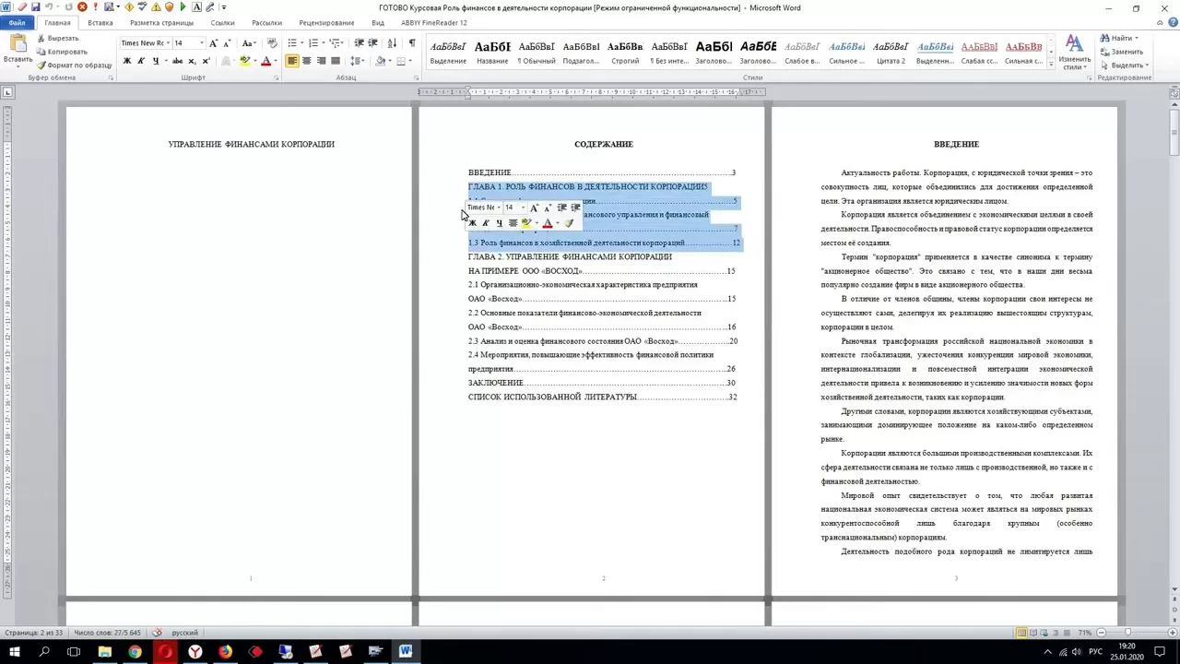Toggle bold (Ж) in the ribbon Font group
The height and width of the screenshot is (664, 1180).
(126, 61)
